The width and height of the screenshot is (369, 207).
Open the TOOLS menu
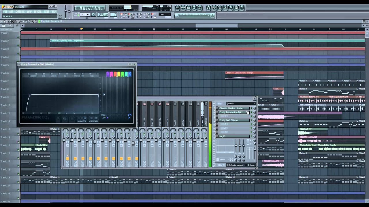click(x=47, y=12)
